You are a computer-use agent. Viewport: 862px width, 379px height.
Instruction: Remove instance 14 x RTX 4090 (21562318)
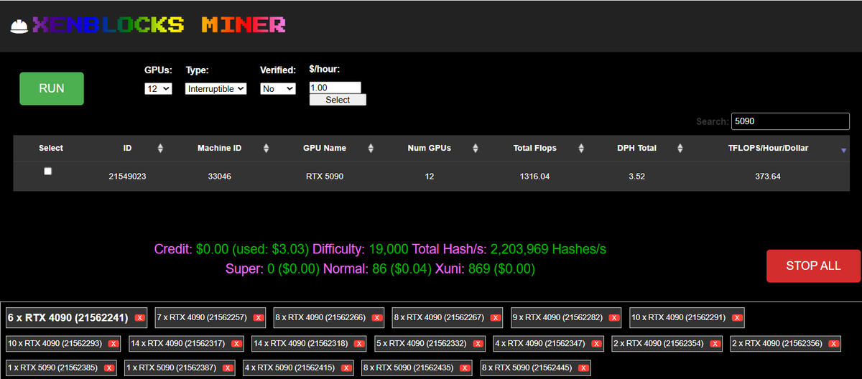(x=359, y=344)
